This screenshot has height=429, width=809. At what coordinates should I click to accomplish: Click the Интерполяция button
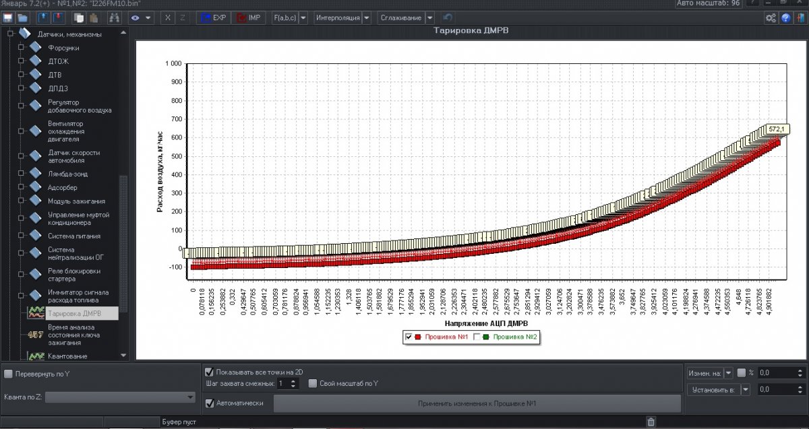coord(337,18)
